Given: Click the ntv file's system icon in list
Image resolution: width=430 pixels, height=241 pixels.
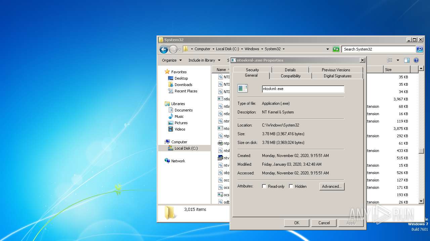Looking at the screenshot, I should pos(220,158).
